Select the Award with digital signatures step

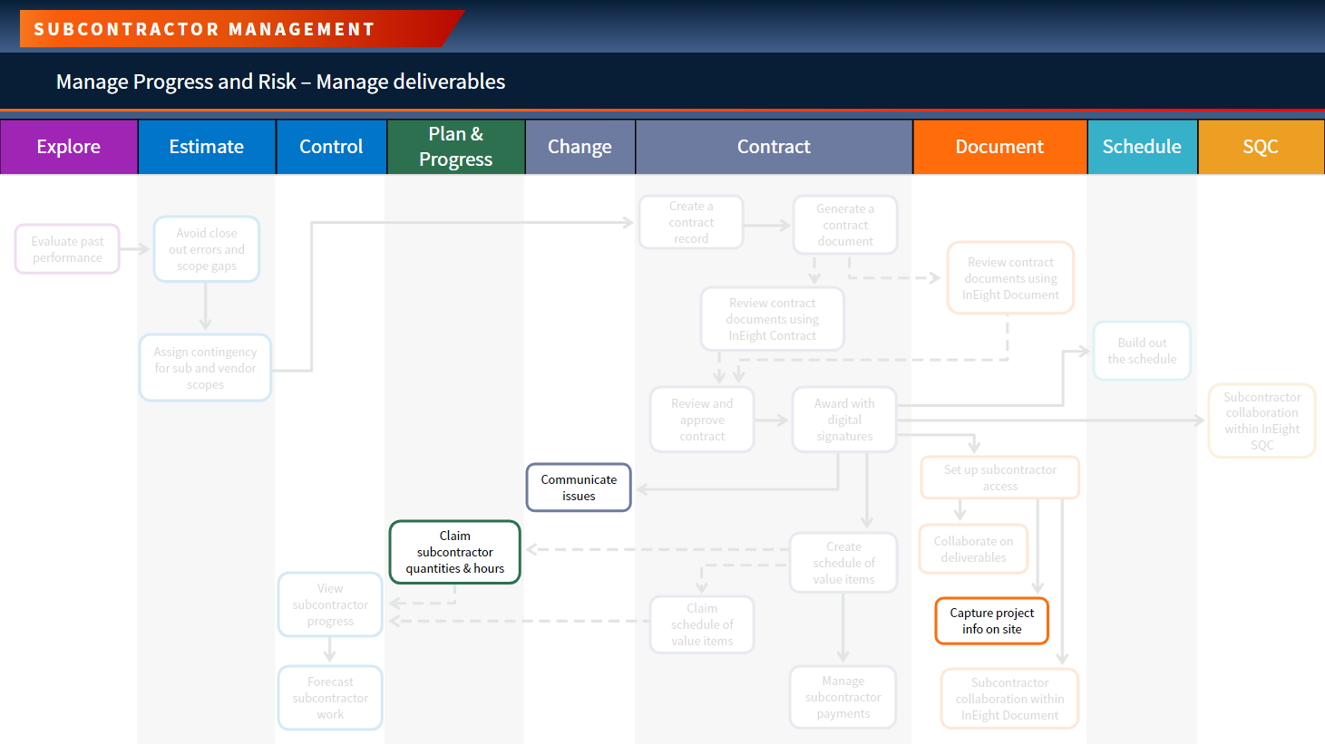tap(844, 420)
